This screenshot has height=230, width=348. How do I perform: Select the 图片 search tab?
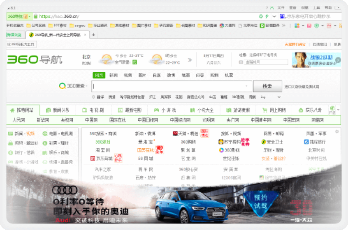click(x=142, y=75)
